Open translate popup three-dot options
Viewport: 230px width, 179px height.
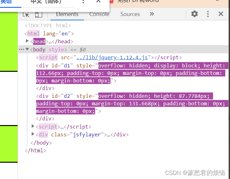[x=83, y=2]
